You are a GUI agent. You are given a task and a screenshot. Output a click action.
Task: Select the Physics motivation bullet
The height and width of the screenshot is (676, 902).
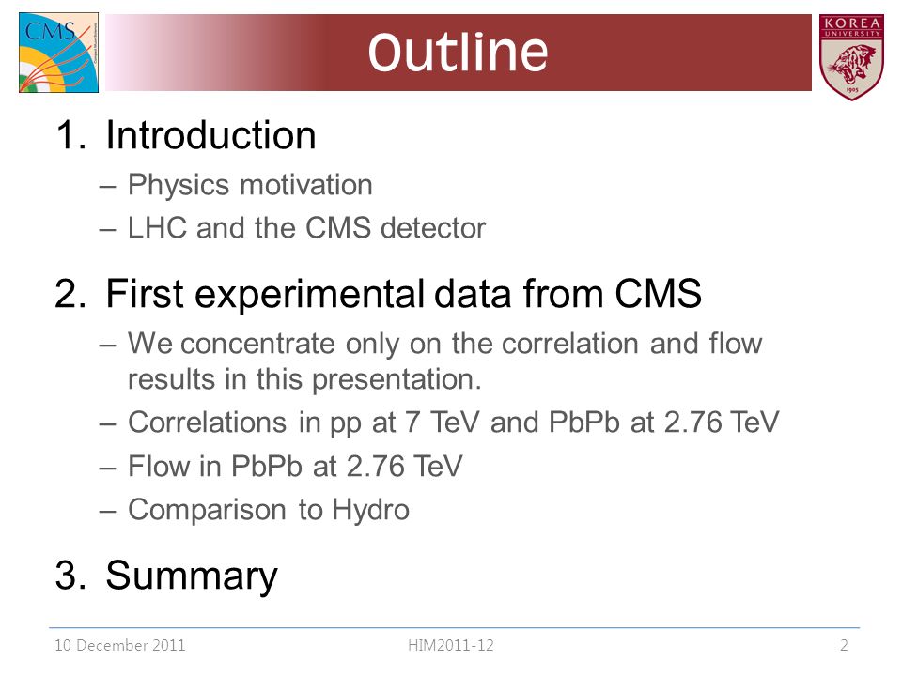[250, 185]
